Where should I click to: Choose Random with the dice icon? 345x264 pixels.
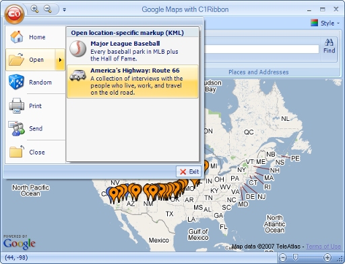pyautogui.click(x=35, y=82)
